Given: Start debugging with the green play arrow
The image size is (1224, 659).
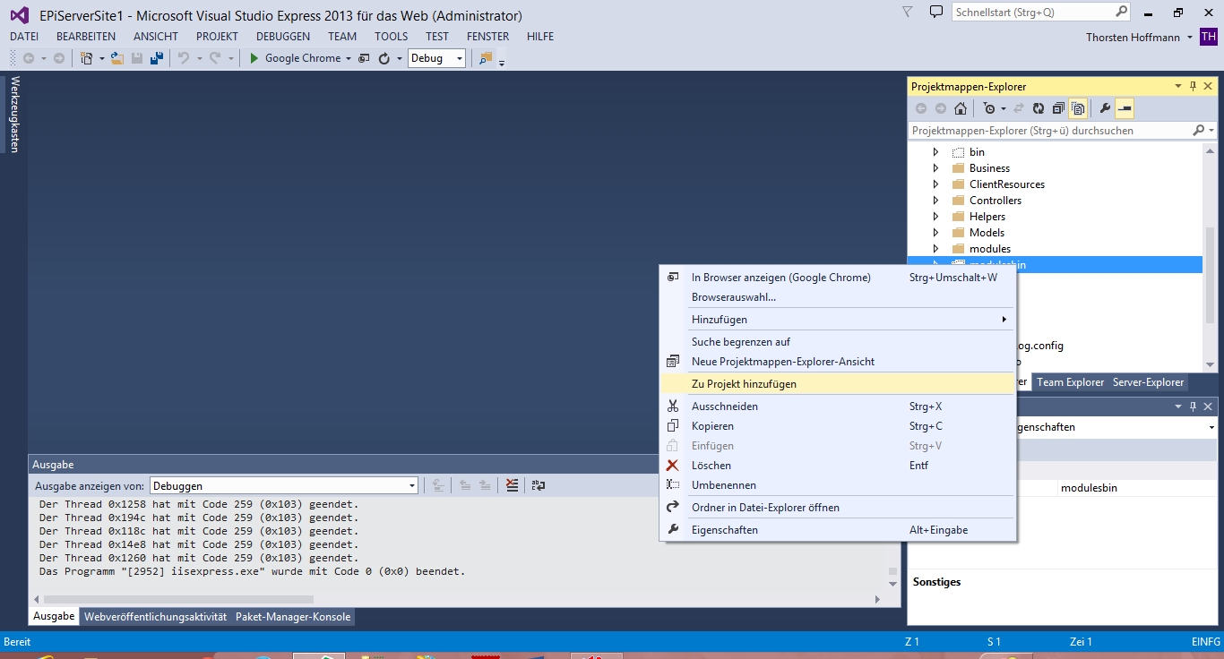Looking at the screenshot, I should [x=254, y=58].
